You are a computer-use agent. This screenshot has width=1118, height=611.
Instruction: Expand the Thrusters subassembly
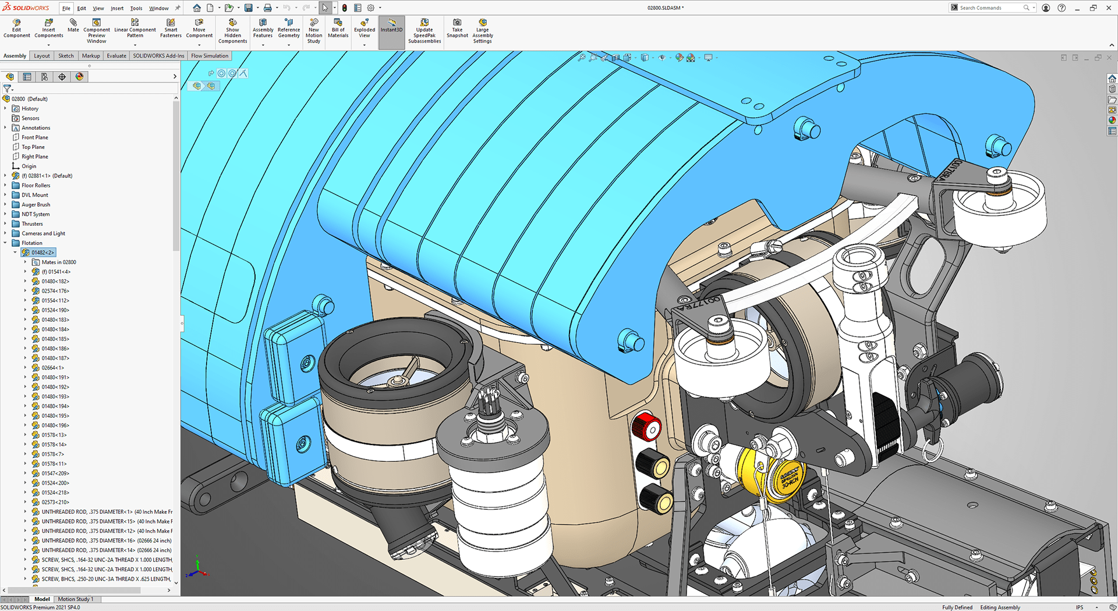click(6, 223)
